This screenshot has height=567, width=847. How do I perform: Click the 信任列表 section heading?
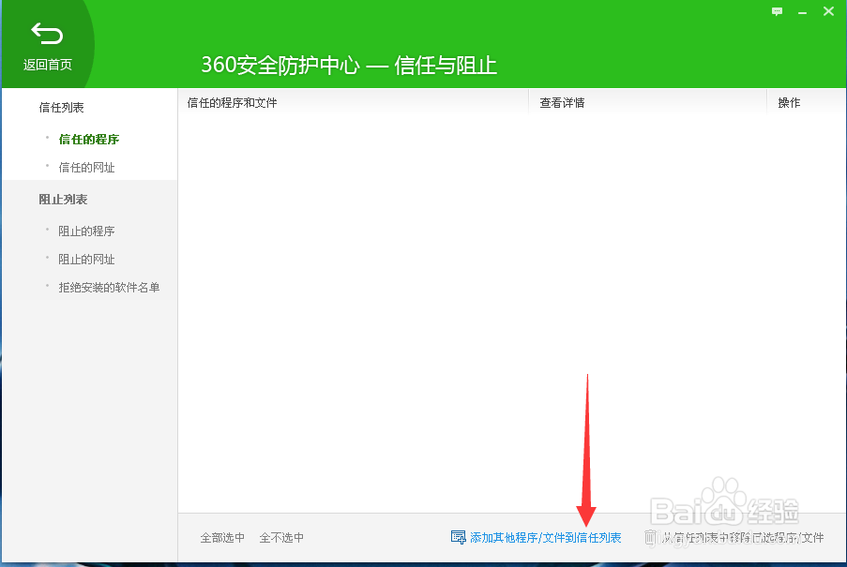(x=62, y=108)
